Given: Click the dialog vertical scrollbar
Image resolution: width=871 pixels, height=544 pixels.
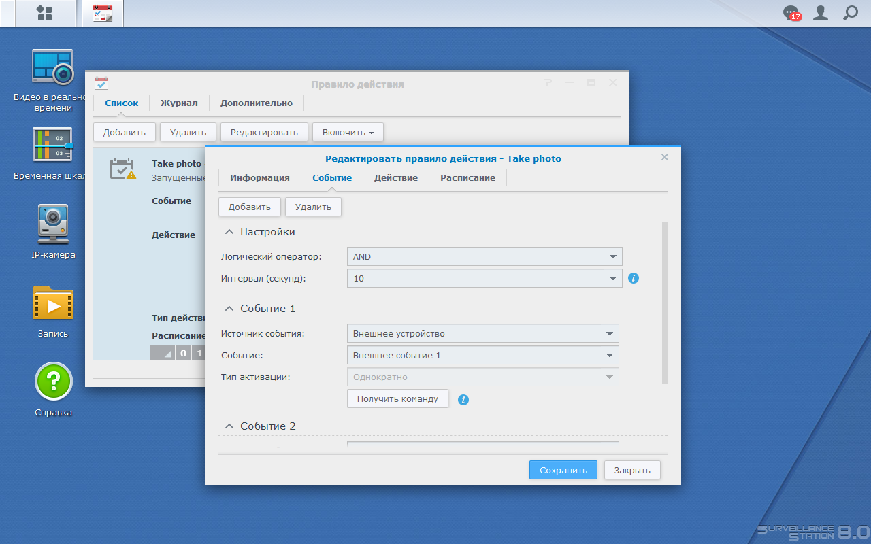Looking at the screenshot, I should click(x=665, y=303).
